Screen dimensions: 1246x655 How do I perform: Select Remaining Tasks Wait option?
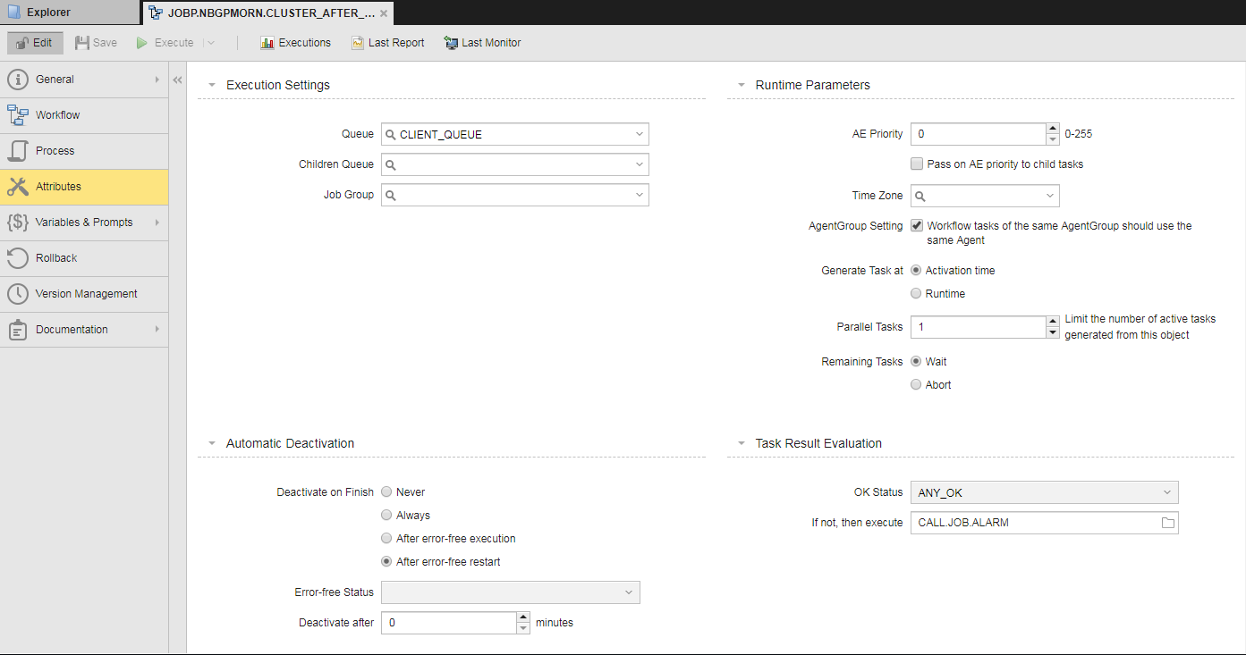click(916, 361)
